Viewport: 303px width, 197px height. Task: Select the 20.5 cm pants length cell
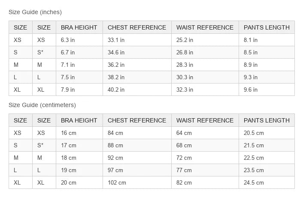click(x=267, y=133)
